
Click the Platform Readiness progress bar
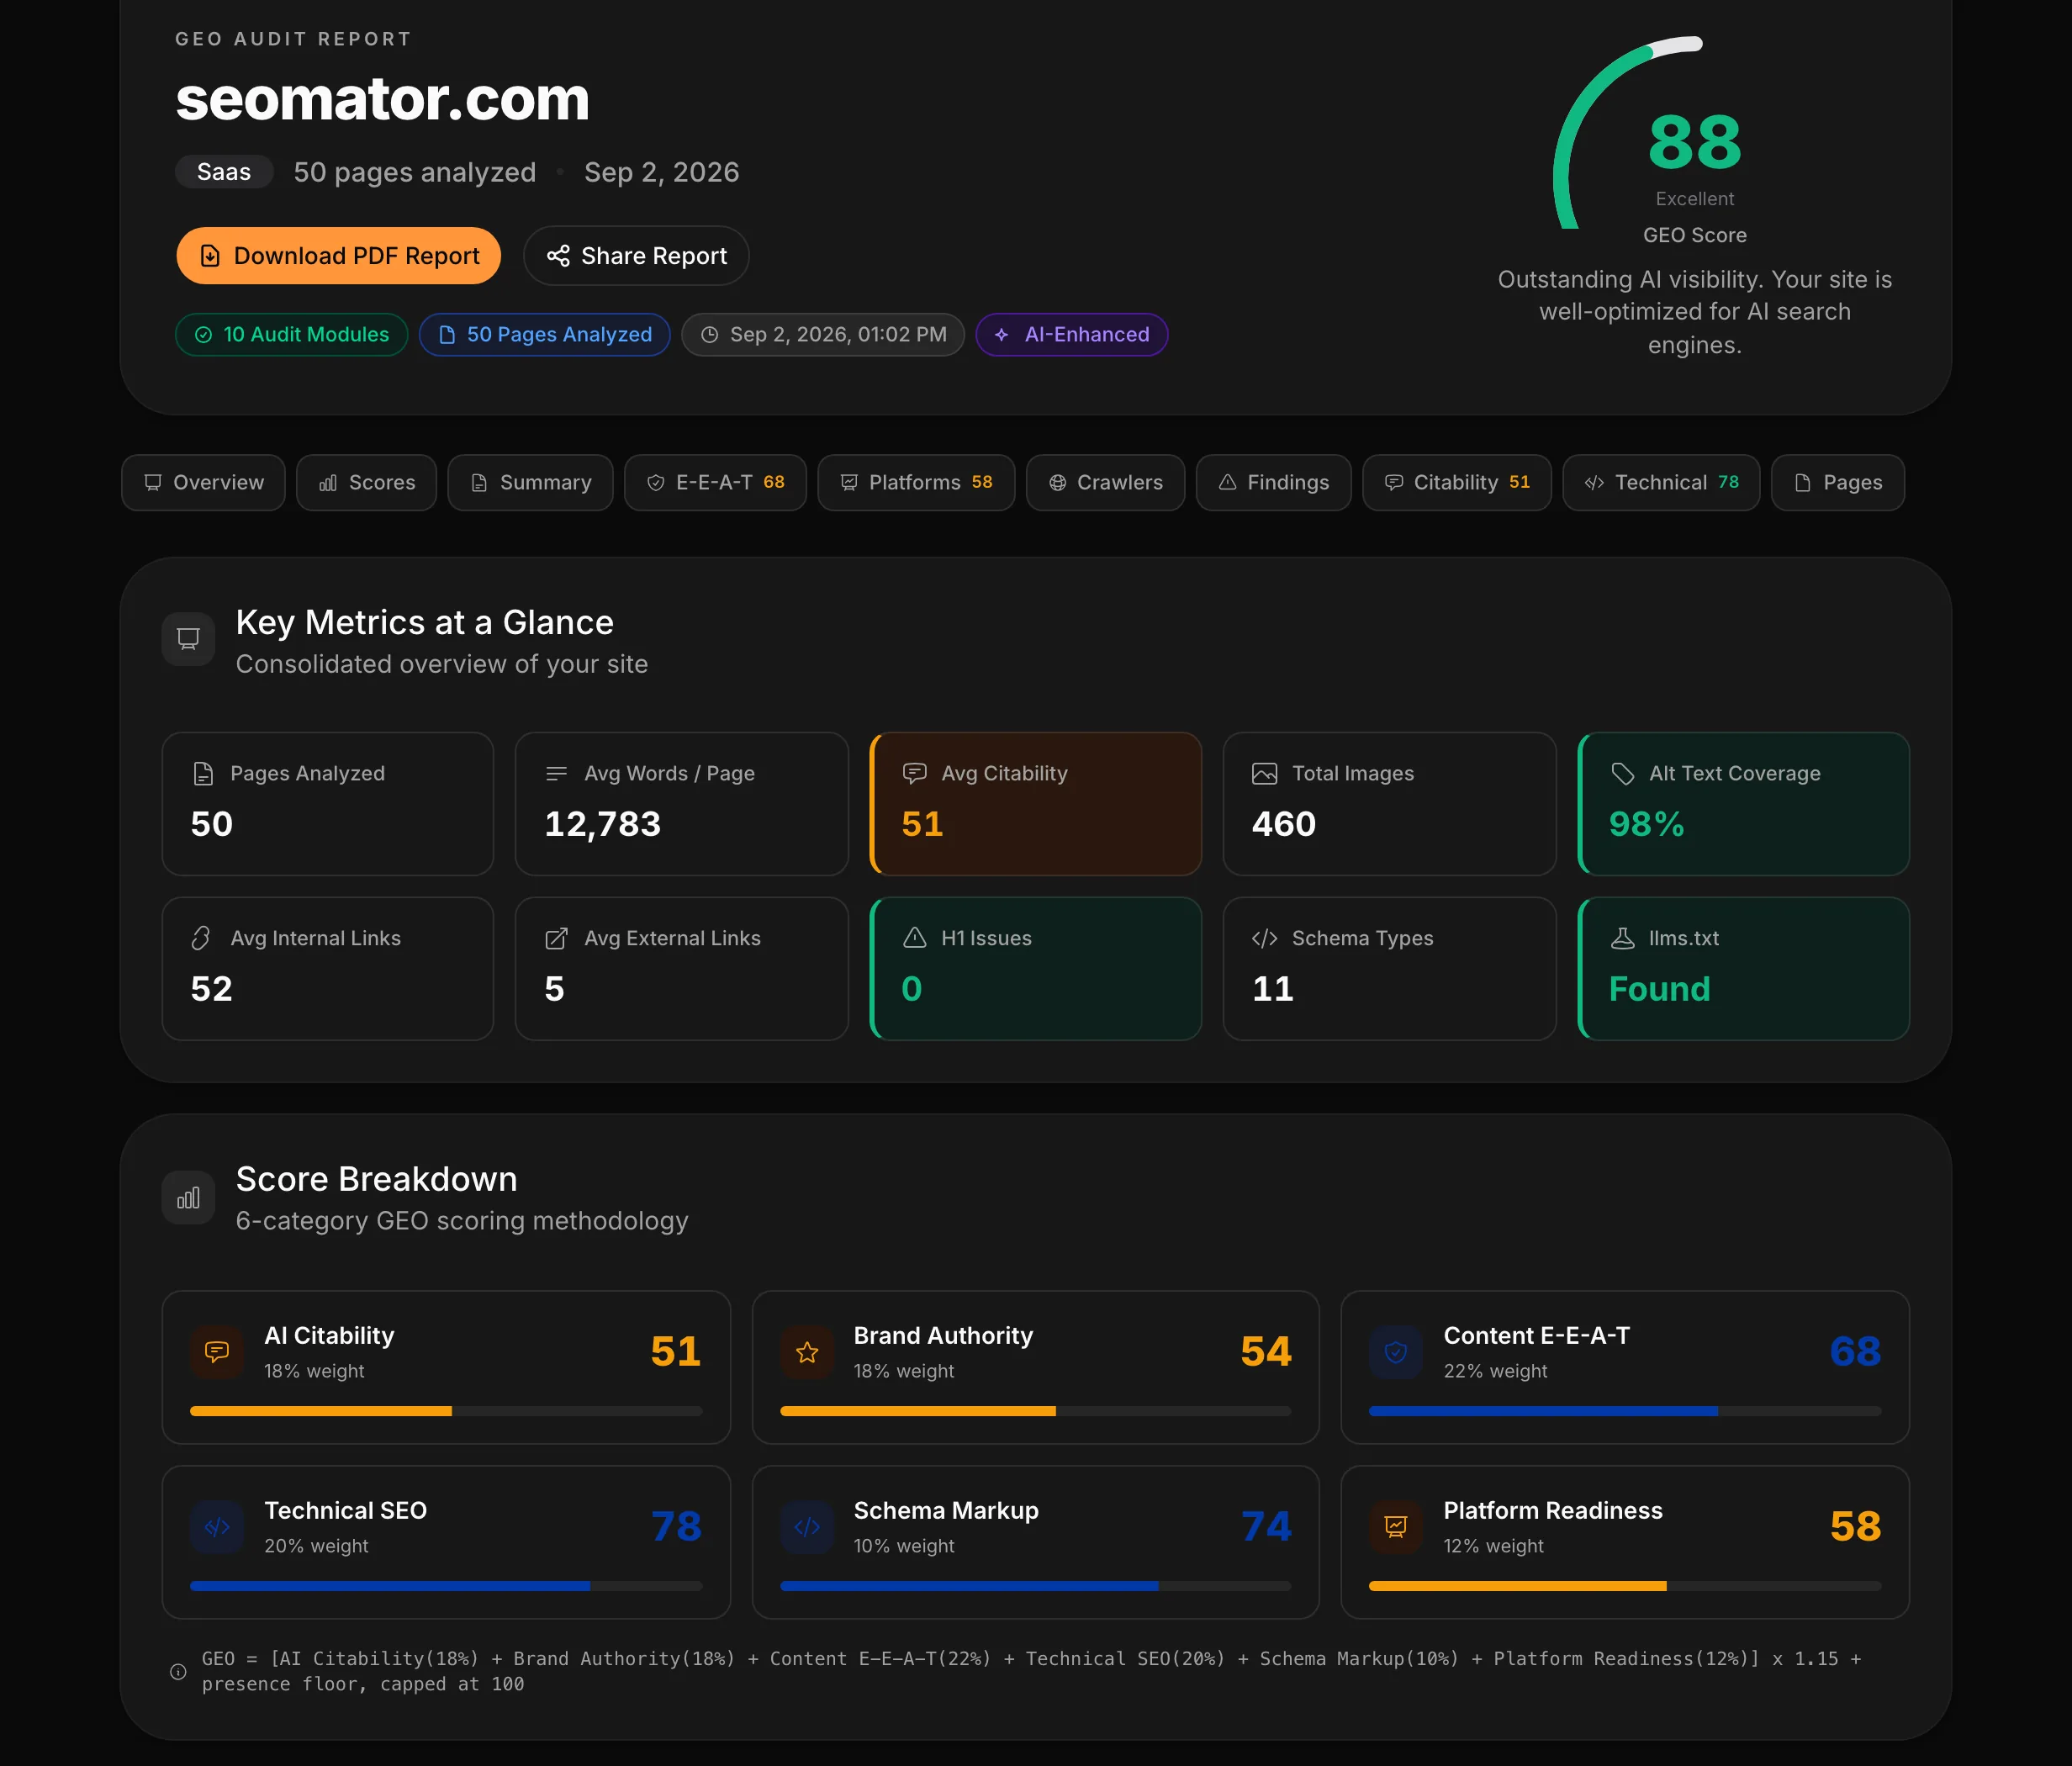tap(1625, 1586)
